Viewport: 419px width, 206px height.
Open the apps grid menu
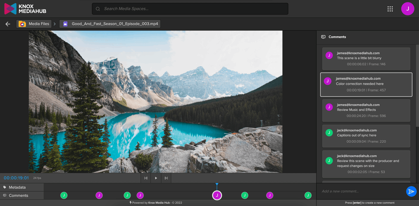[390, 9]
